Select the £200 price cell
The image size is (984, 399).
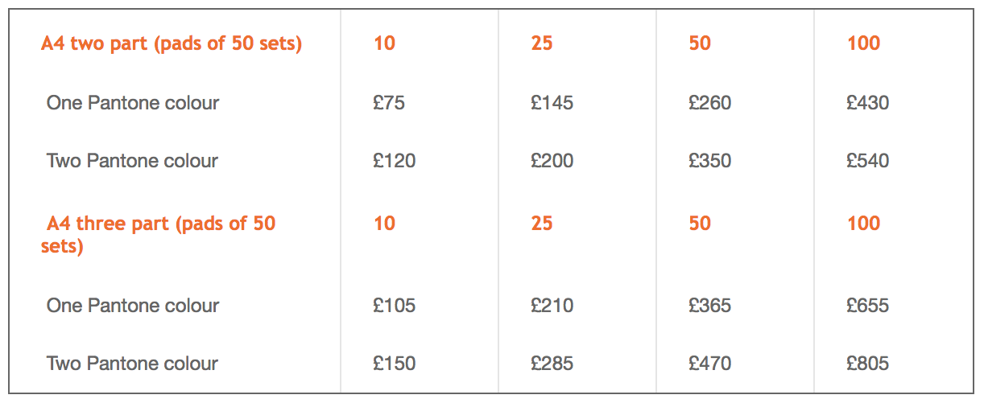[552, 161]
